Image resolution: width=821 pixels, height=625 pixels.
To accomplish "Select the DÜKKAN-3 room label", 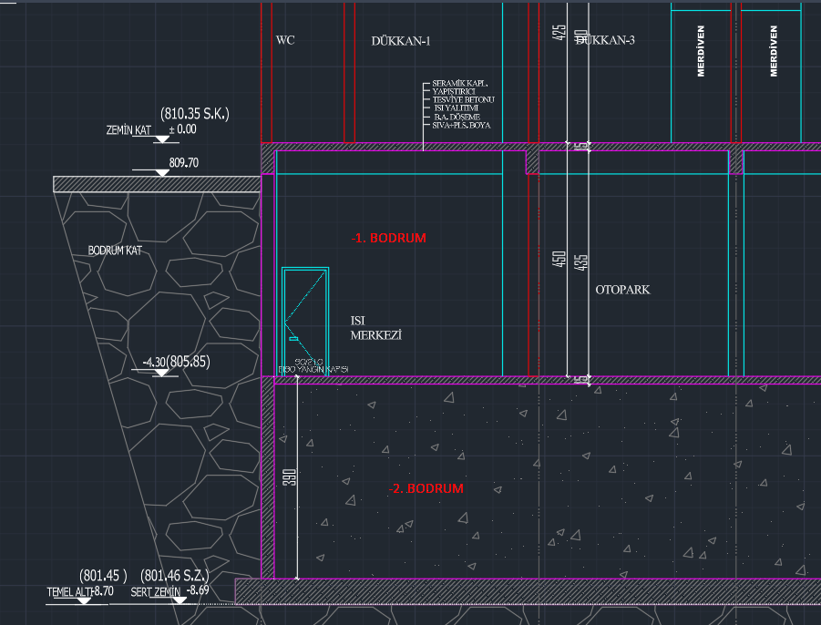I will tap(605, 40).
